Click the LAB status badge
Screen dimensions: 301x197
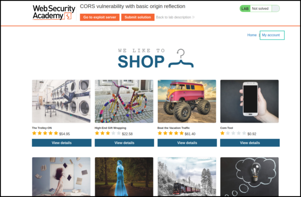(245, 9)
